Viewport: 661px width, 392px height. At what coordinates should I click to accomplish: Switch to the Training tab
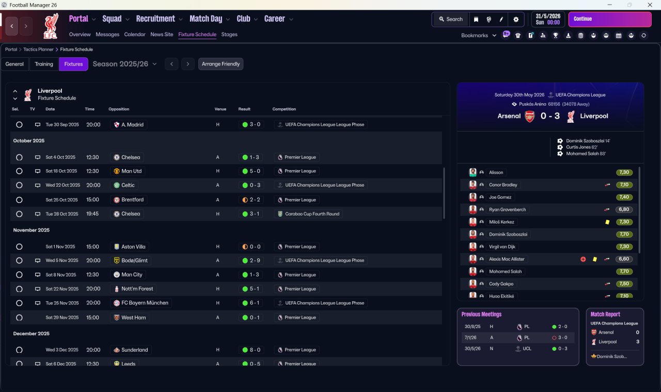click(44, 64)
